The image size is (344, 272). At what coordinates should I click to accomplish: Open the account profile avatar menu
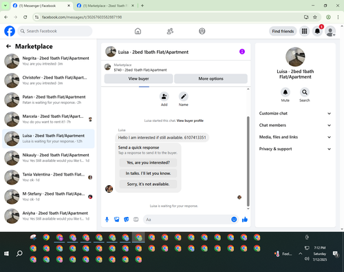pyautogui.click(x=330, y=31)
